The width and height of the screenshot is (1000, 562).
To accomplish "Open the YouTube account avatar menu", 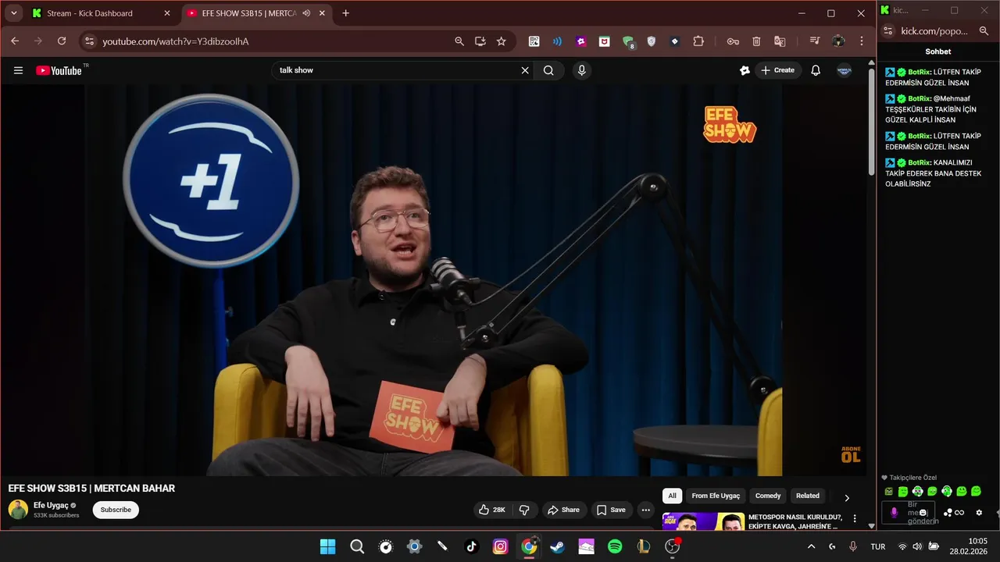I will pos(845,70).
